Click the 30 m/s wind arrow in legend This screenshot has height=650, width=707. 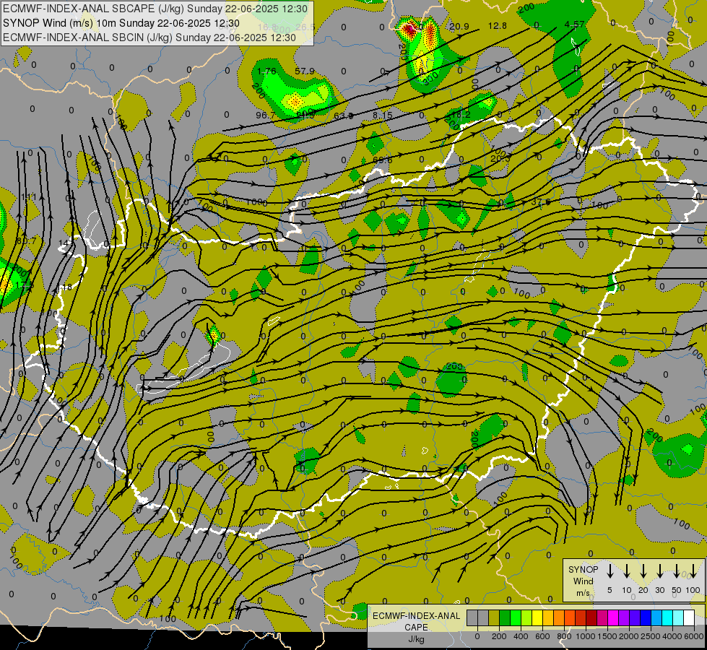[x=659, y=571]
